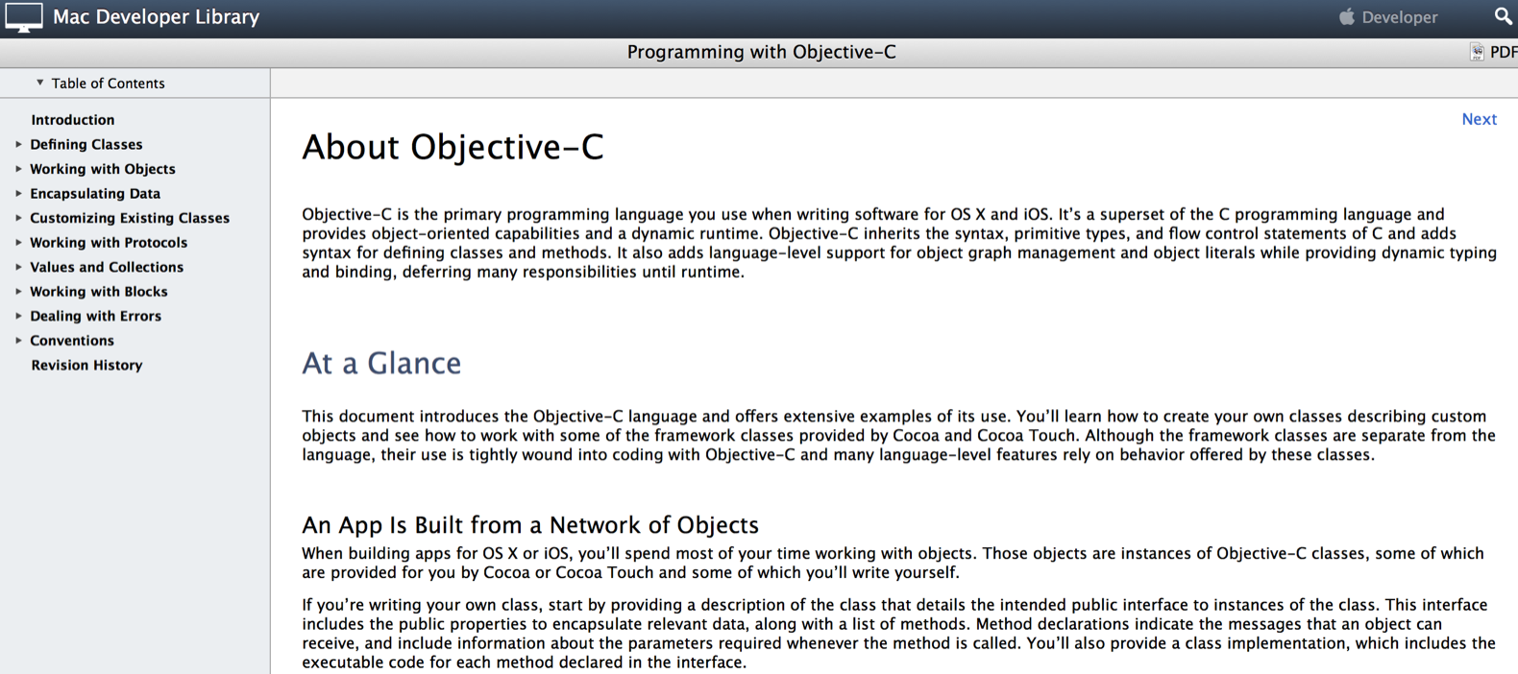
Task: Open the Defining Classes chapter
Action: 86,144
